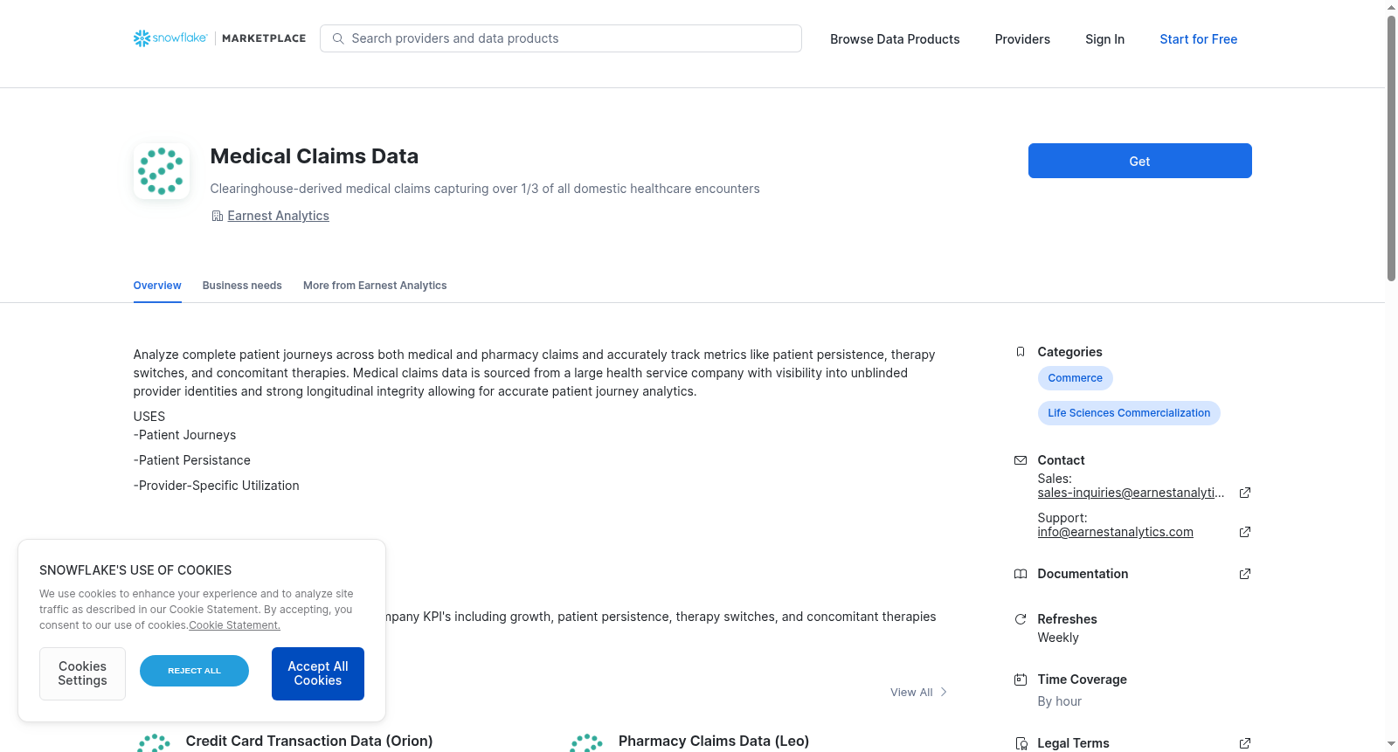Switch to the Business needs tab
1398x752 pixels.
[242, 286]
